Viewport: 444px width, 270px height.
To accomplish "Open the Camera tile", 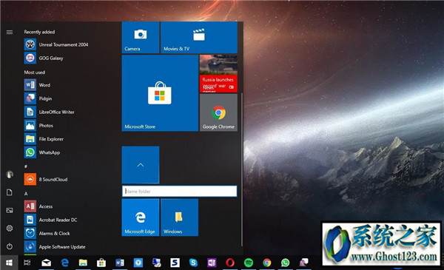I will 141,38.
